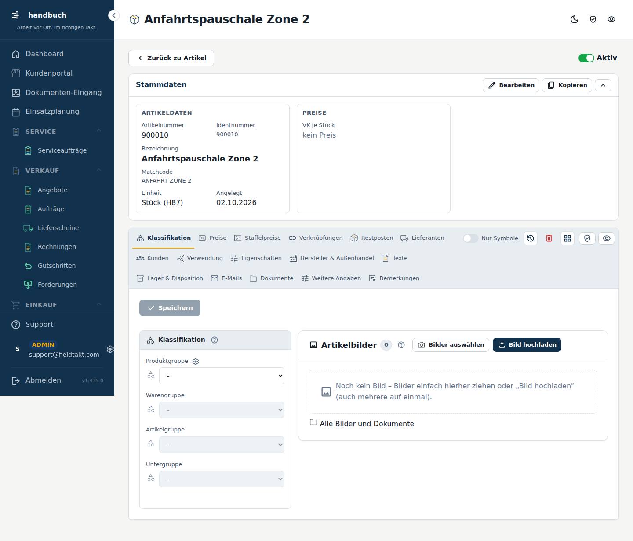Click the shield check icon in header
This screenshot has height=541, width=633.
pyautogui.click(x=593, y=19)
